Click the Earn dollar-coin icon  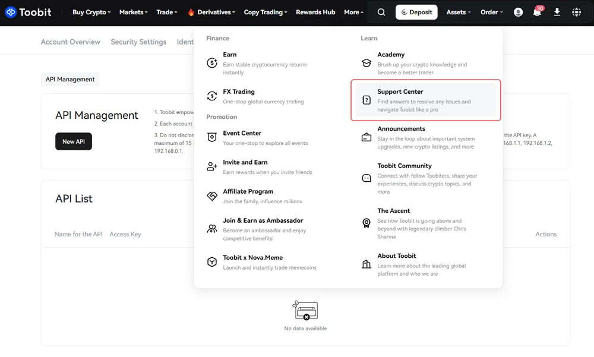pos(212,63)
